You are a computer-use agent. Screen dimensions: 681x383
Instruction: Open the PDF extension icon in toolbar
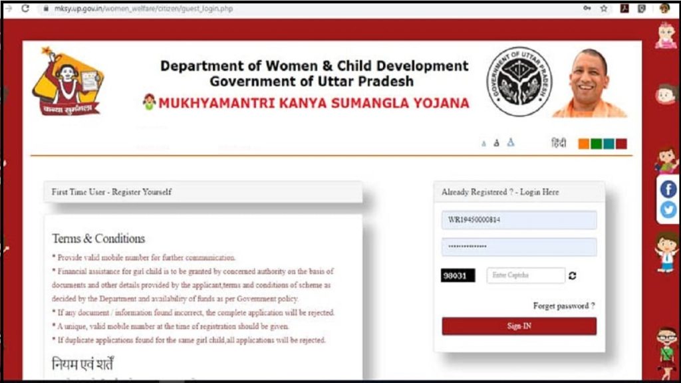(x=624, y=8)
